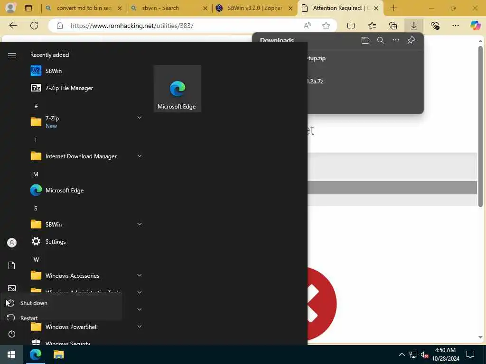486x364 pixels.
Task: View site information lock icon
Action: click(x=60, y=26)
